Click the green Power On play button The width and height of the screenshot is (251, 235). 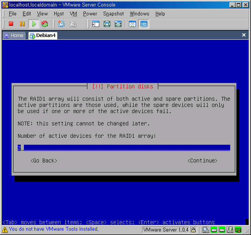tap(33, 24)
